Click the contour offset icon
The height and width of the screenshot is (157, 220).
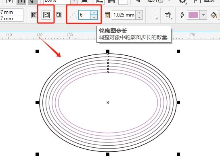pos(107,15)
